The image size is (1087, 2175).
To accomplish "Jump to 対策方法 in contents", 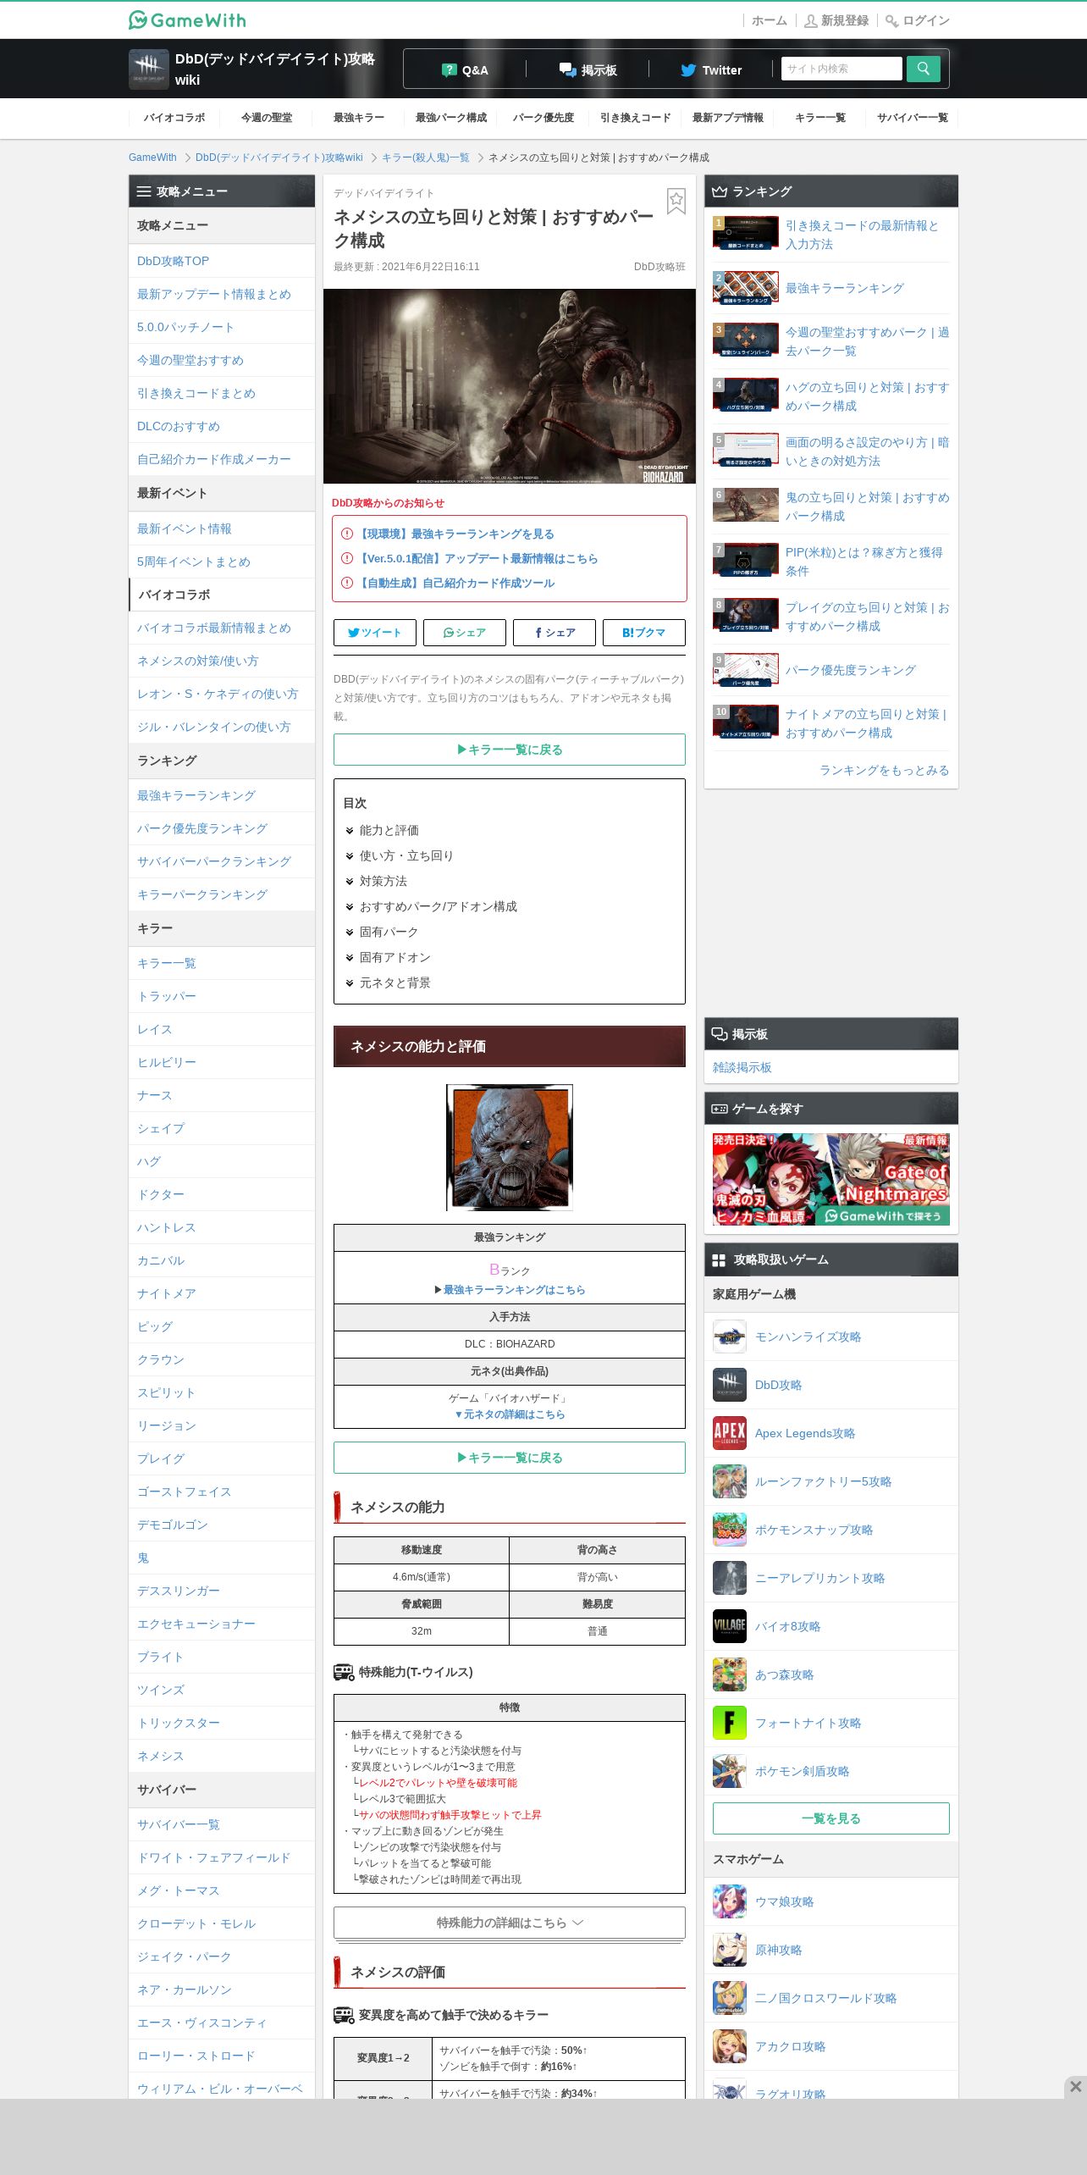I will [x=383, y=881].
